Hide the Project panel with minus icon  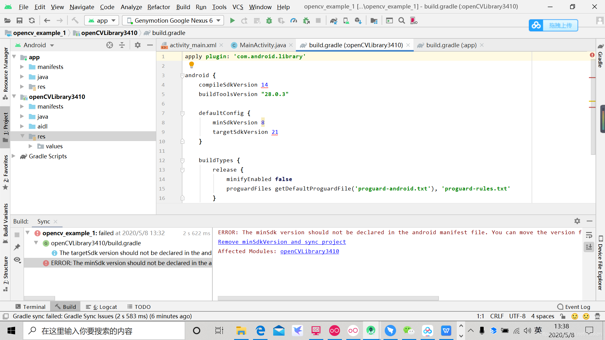[150, 45]
